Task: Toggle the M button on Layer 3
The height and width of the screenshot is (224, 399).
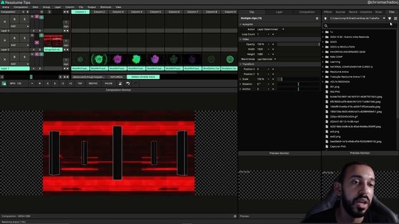Action: tap(32, 17)
